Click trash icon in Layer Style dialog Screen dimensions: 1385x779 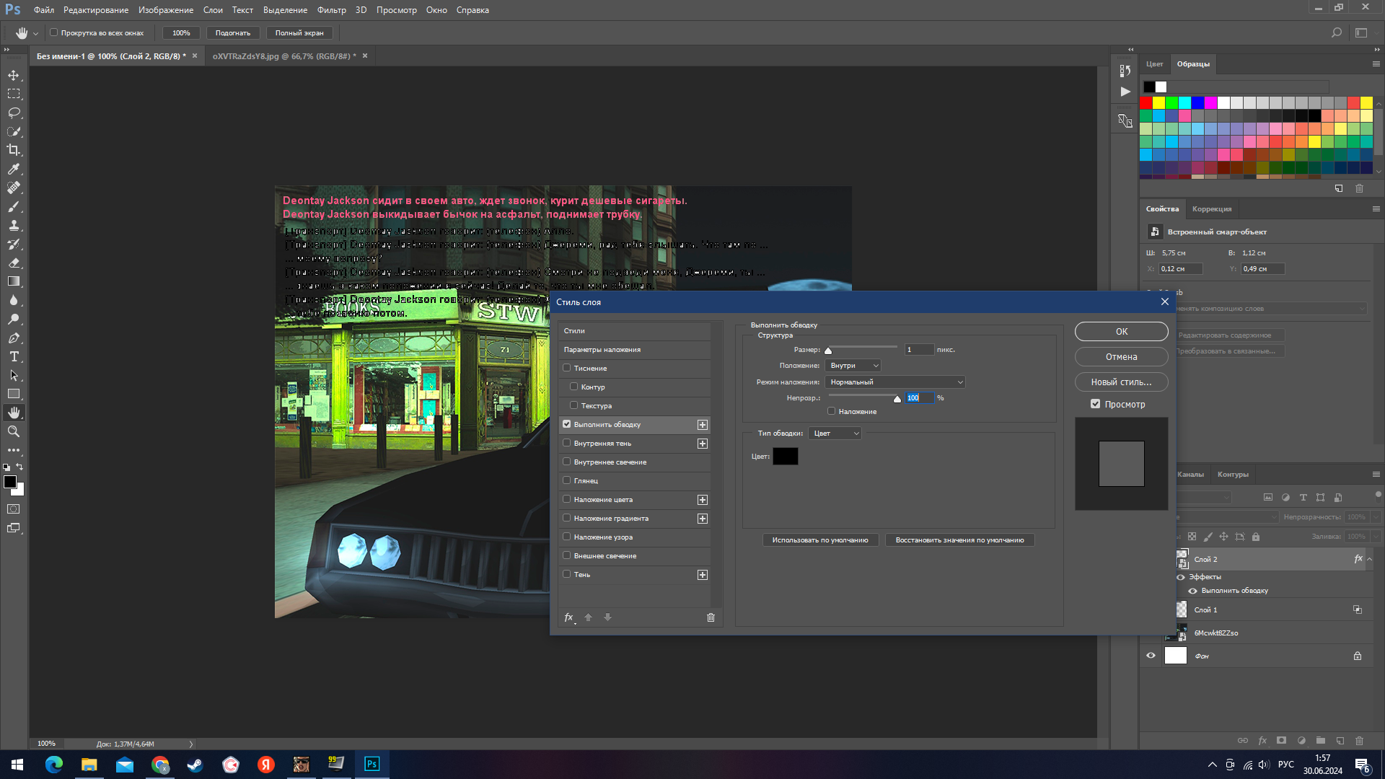click(x=711, y=617)
